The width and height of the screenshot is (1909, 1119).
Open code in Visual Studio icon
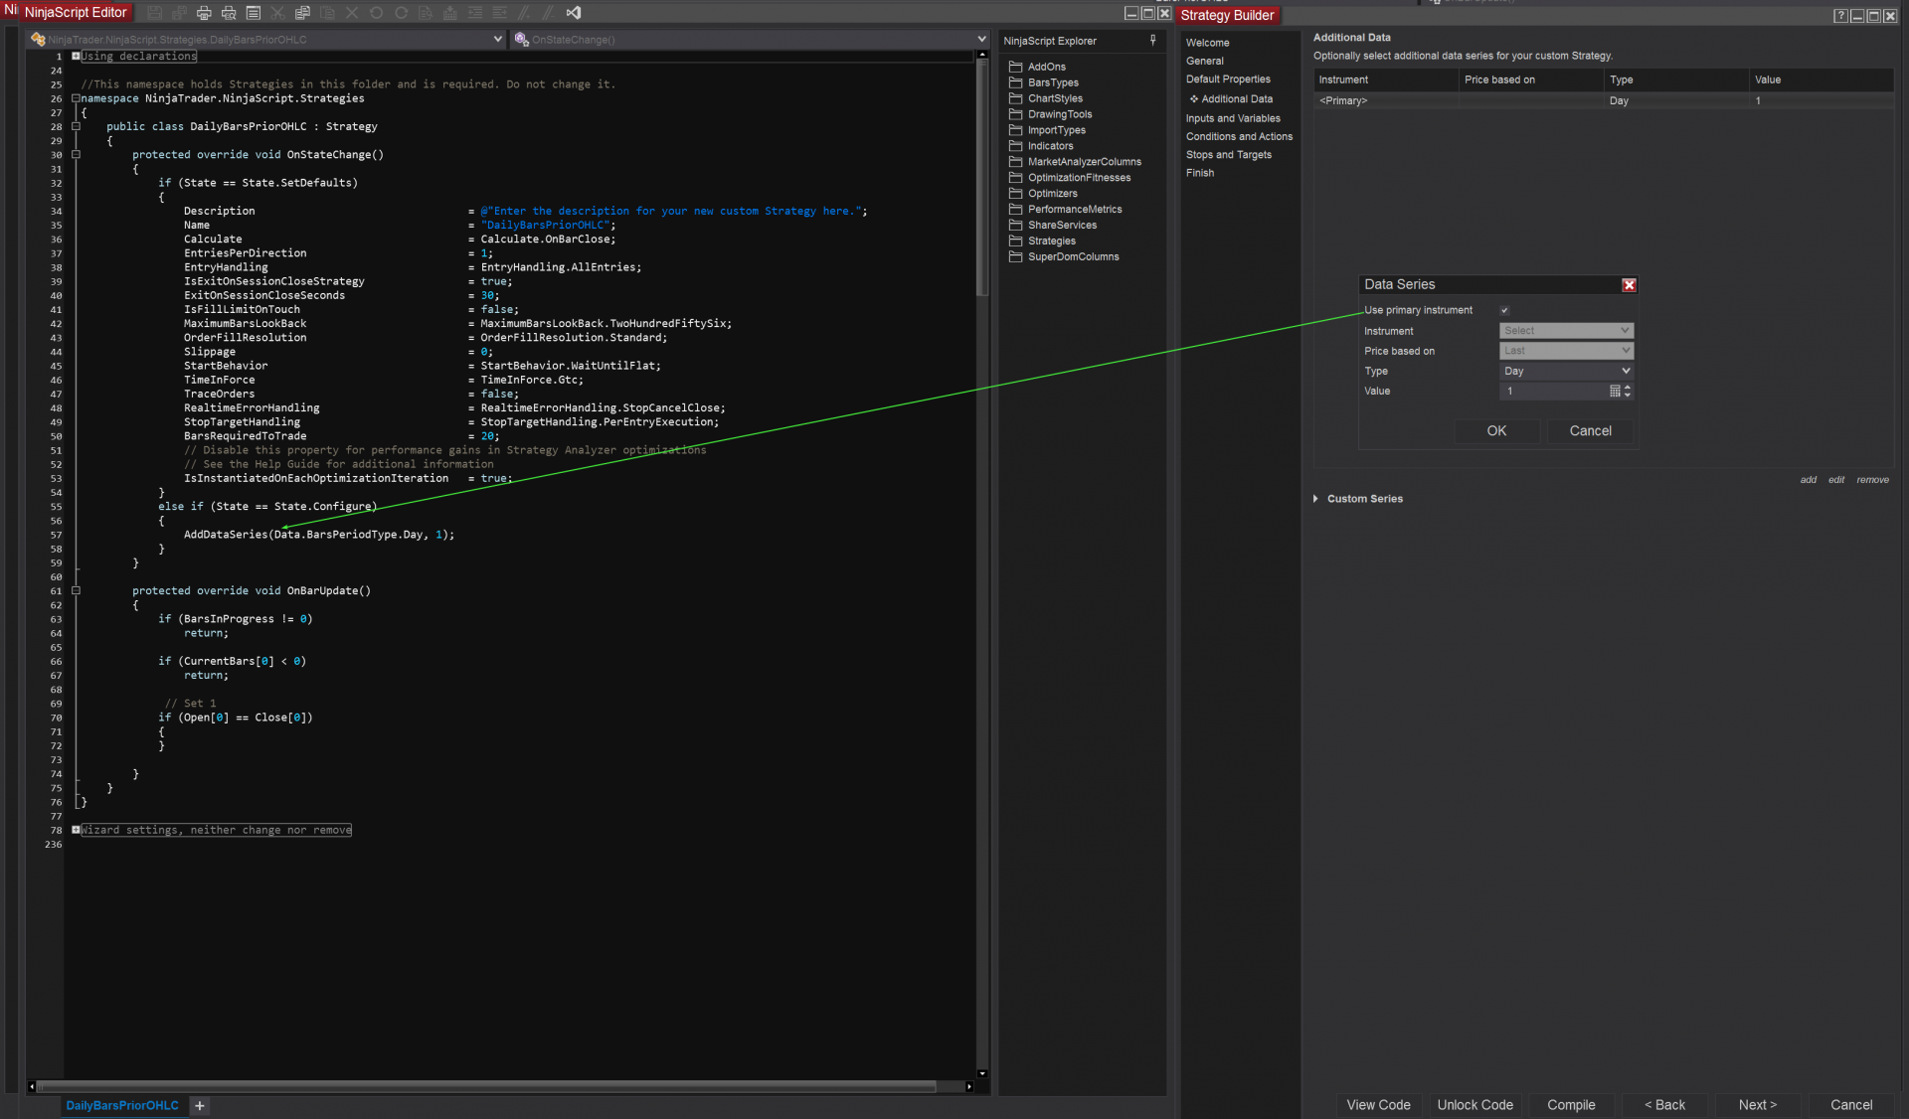coord(574,13)
